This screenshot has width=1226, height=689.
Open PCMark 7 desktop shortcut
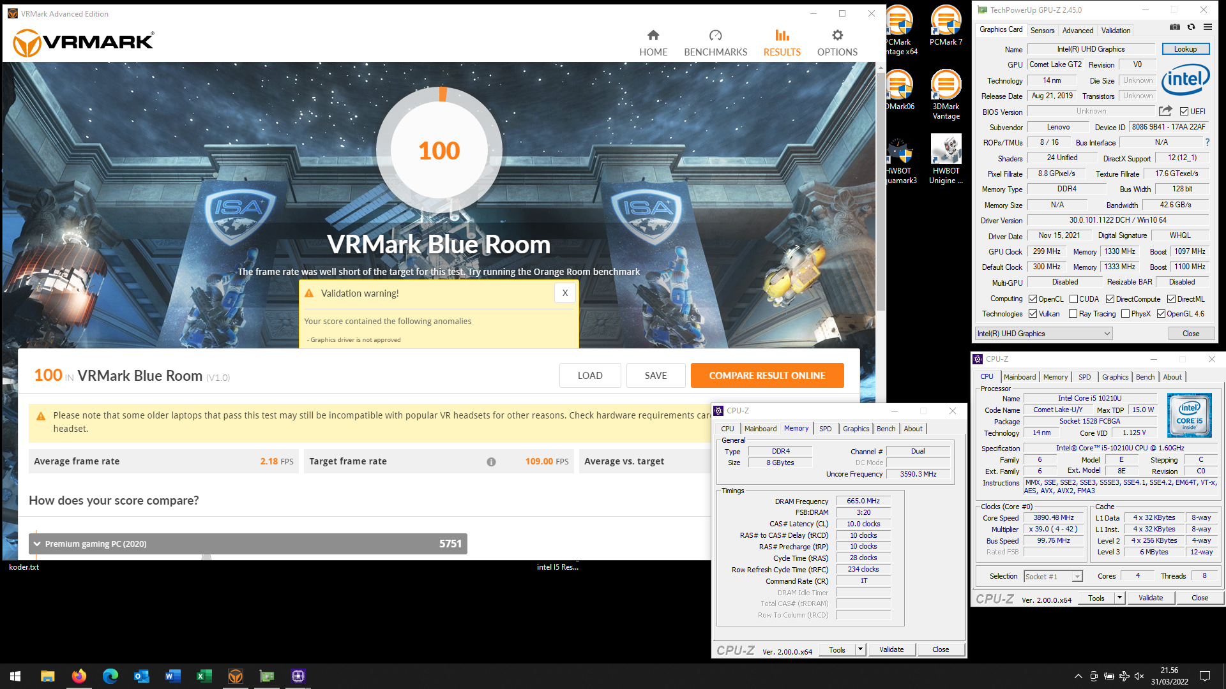coord(946,26)
